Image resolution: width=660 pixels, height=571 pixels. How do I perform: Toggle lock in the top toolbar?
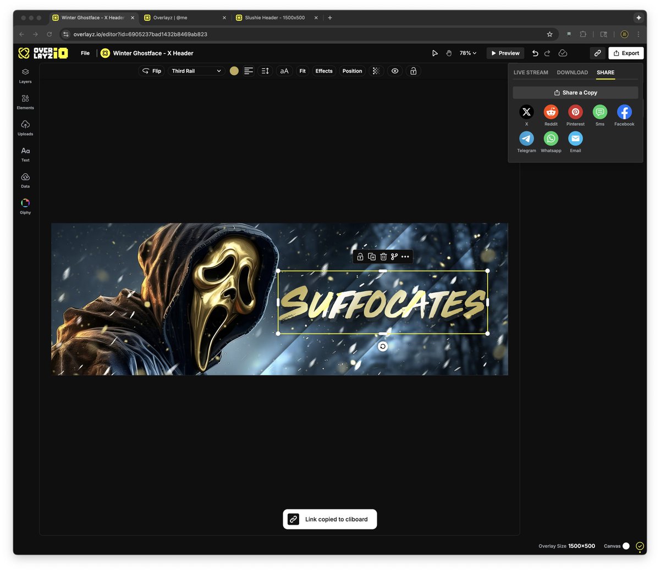point(413,71)
